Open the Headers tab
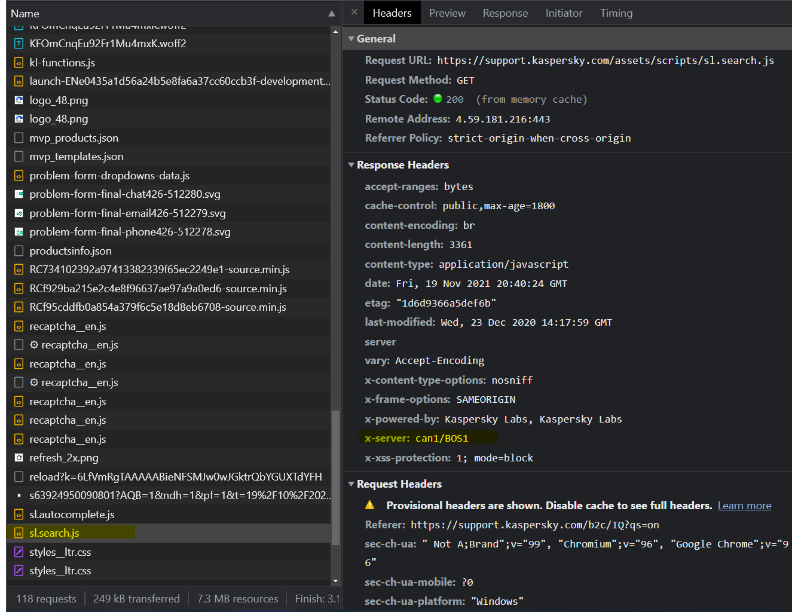Image resolution: width=792 pixels, height=612 pixels. click(x=392, y=13)
